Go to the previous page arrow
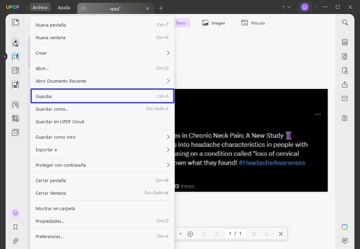 (x=216, y=234)
